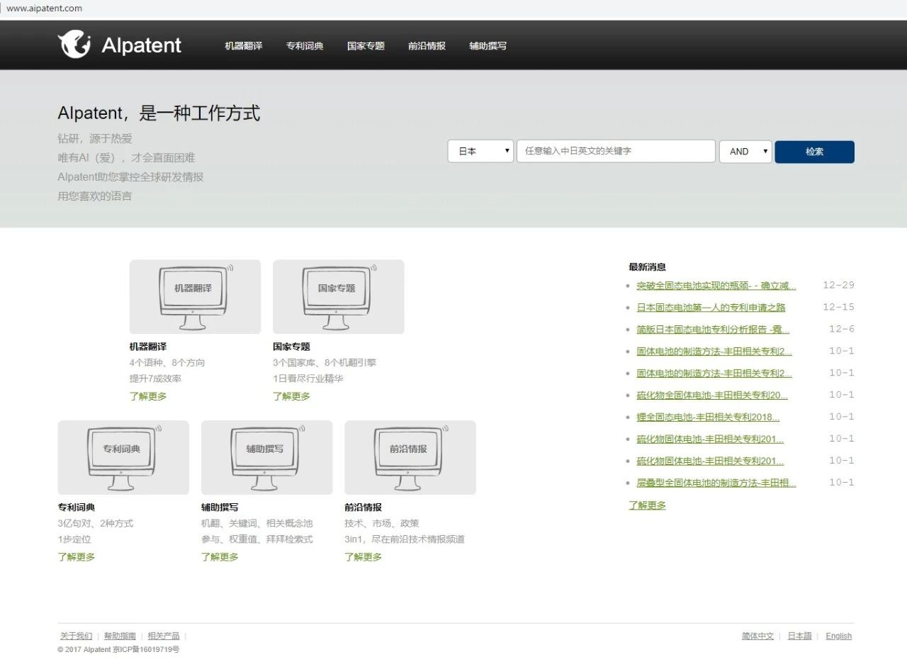
Task: Open news 锂全固态电池-丰田相关专利2018
Action: (x=708, y=417)
